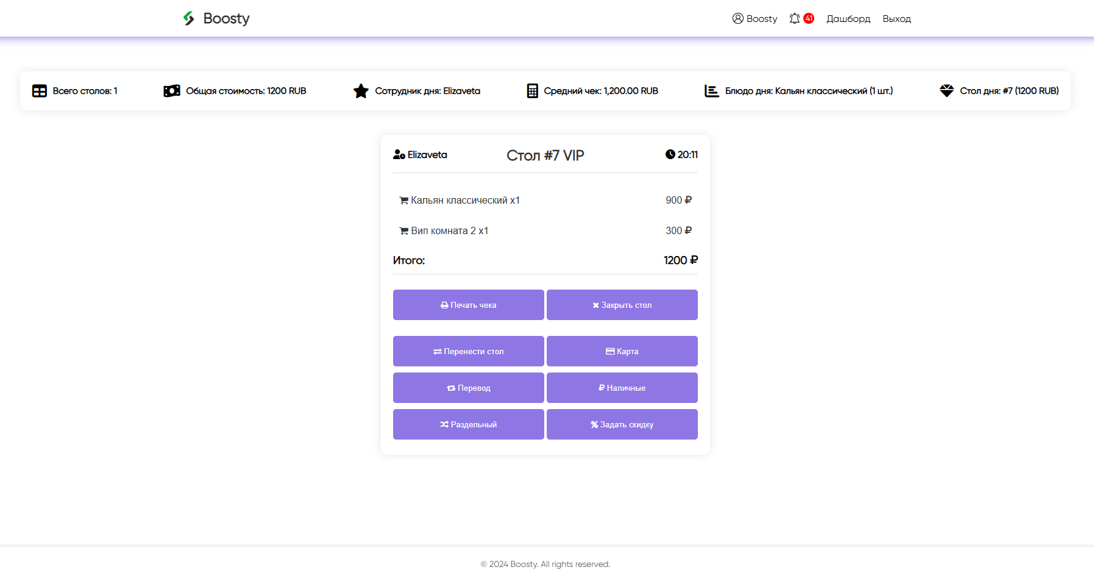1094x581 pixels.
Task: Click the calculator icon near Средний чек
Action: click(x=533, y=91)
